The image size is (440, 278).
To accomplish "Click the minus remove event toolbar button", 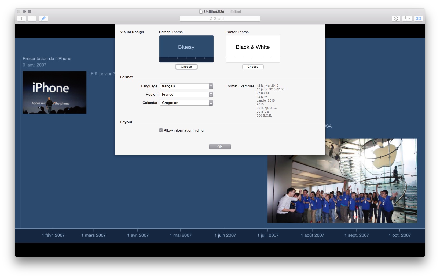I will tap(32, 18).
